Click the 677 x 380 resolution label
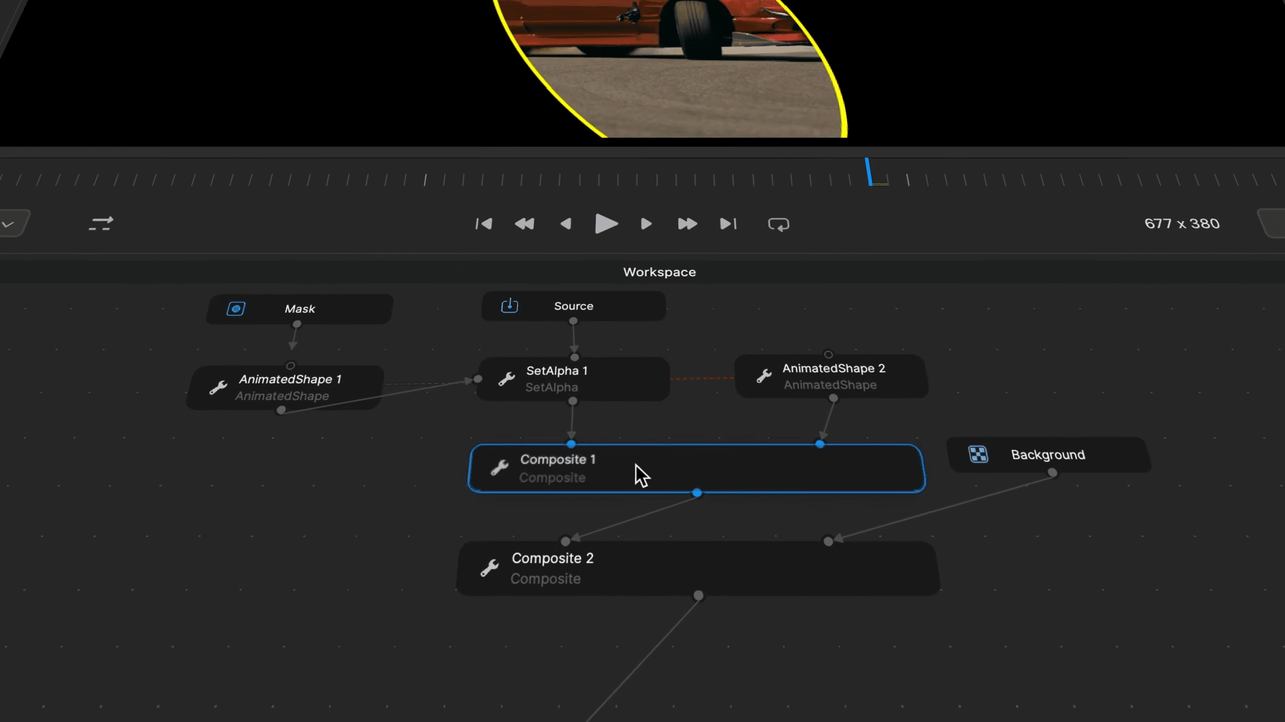 point(1182,224)
